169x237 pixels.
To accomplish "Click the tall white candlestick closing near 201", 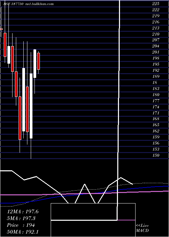I will tap(35, 64).
